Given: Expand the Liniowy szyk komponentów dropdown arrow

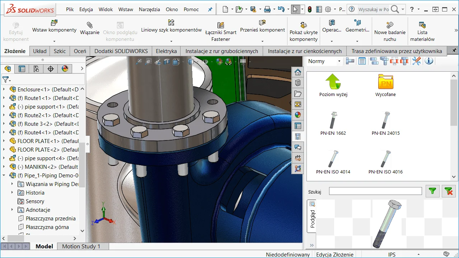Looking at the screenshot, I should [171, 41].
